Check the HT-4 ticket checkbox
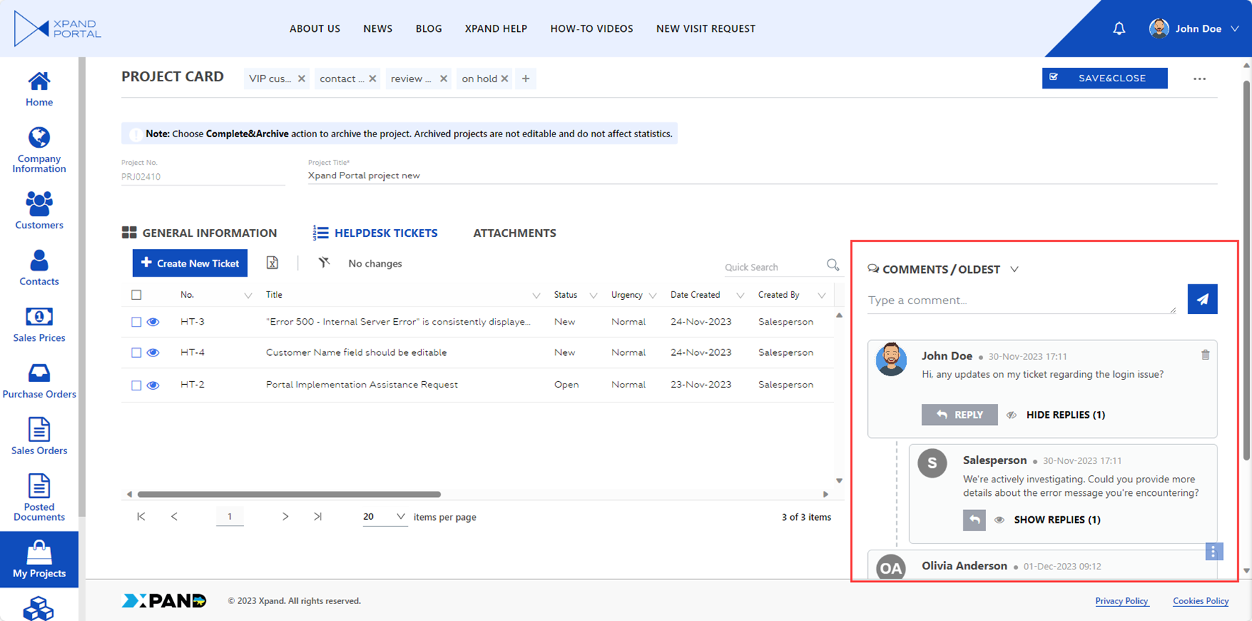Image resolution: width=1252 pixels, height=621 pixels. 137,352
